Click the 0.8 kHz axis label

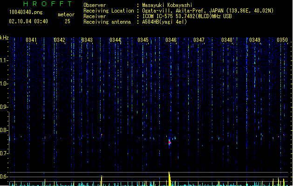(4, 130)
